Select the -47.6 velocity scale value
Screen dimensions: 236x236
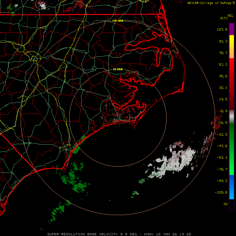pyautogui.click(x=222, y=146)
